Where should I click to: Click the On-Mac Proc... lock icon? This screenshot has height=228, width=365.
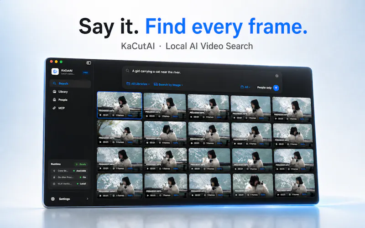54,177
